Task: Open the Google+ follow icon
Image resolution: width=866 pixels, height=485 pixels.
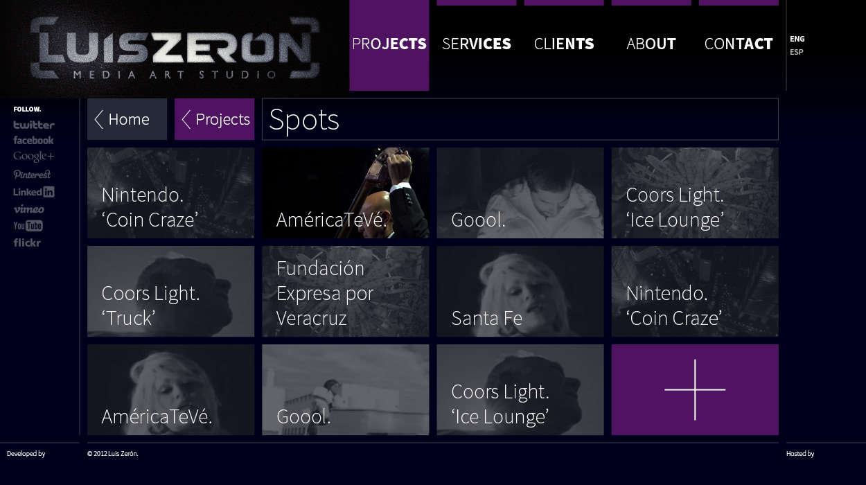Action: coord(33,157)
